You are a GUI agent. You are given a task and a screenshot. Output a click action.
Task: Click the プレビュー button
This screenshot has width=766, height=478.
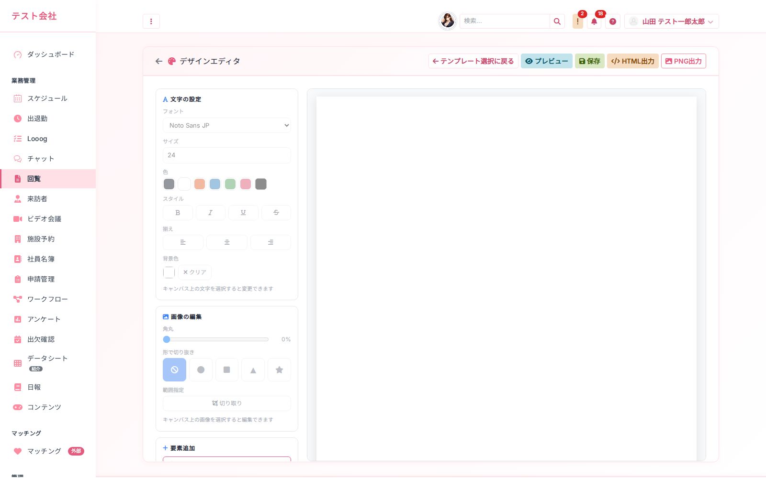[x=547, y=61]
